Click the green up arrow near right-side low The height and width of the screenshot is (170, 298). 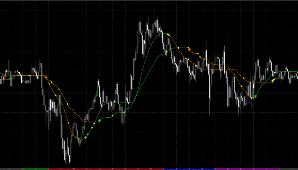256,96
